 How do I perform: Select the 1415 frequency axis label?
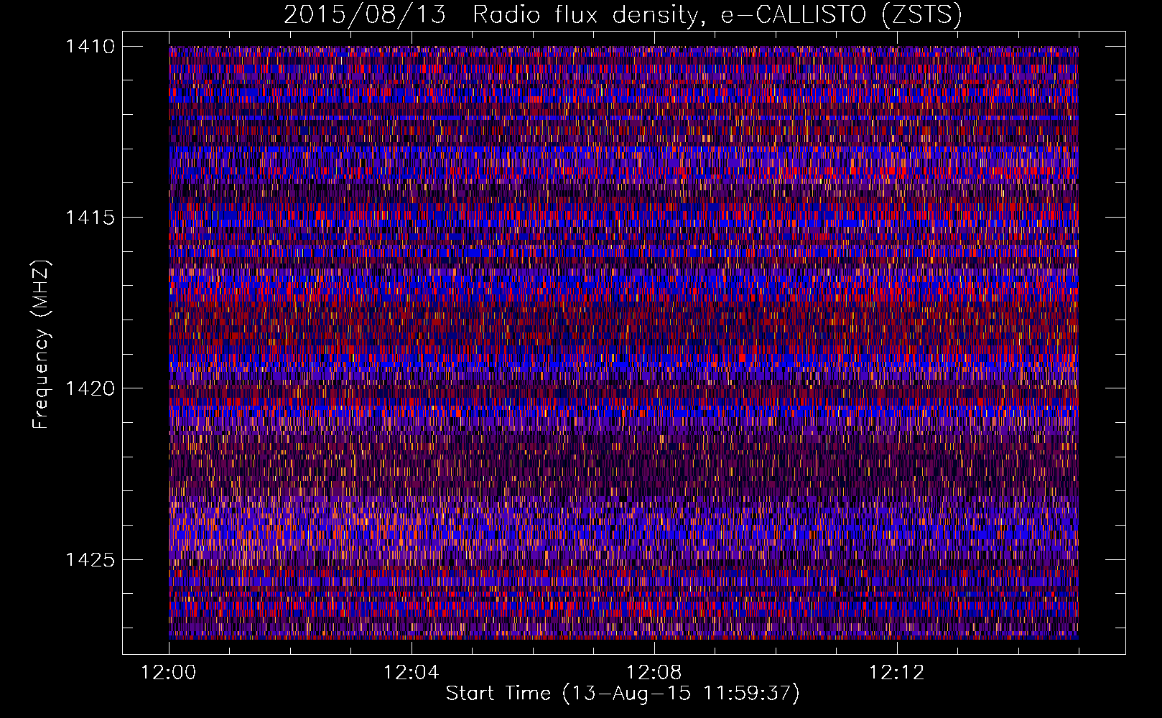pos(90,218)
